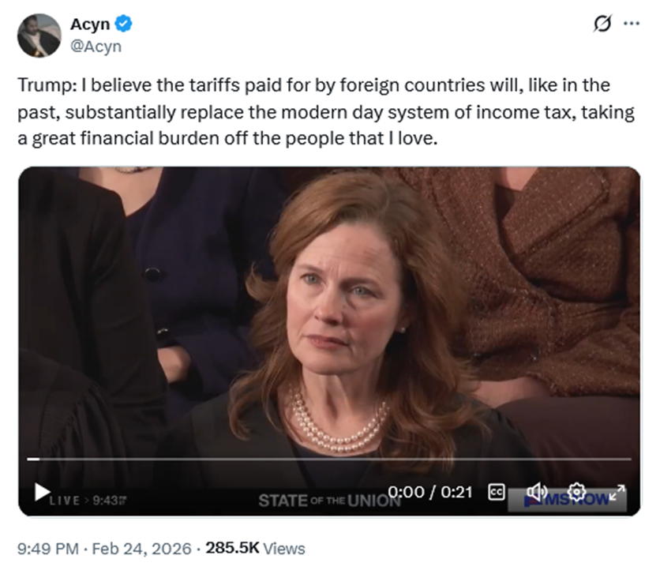The width and height of the screenshot is (660, 574).
Task: Open the Acyn display name link
Action: pos(89,24)
